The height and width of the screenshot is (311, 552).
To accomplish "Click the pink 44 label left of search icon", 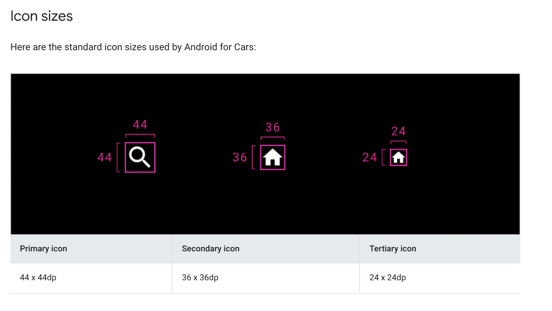I will coord(105,157).
